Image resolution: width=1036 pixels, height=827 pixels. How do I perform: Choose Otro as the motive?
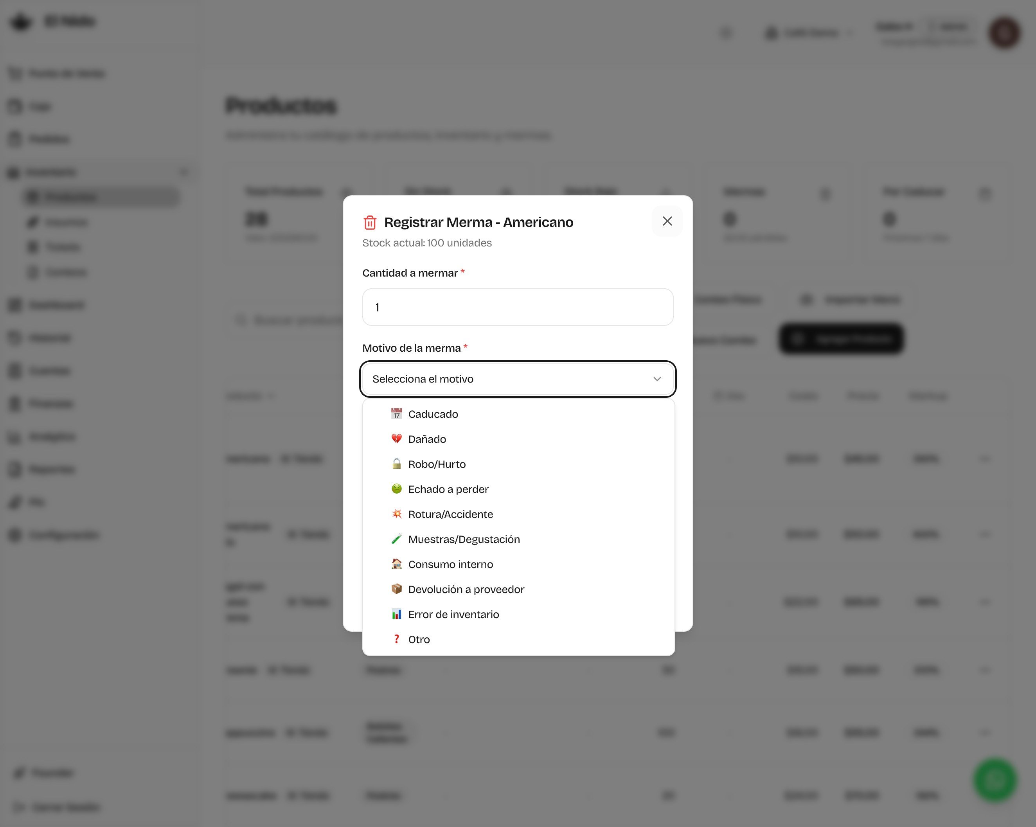coord(518,638)
